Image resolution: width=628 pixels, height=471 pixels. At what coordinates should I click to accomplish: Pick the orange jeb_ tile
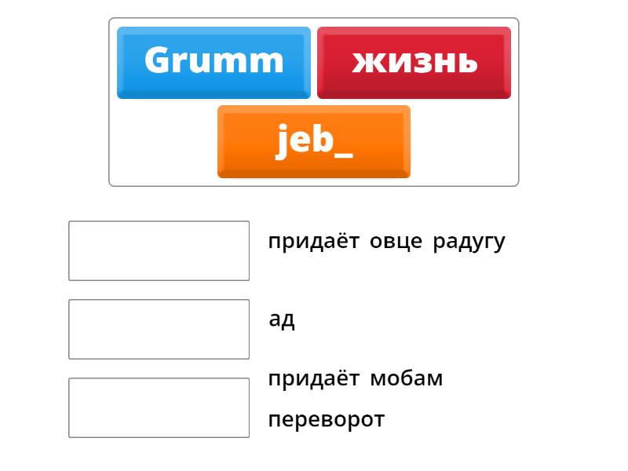click(x=313, y=141)
